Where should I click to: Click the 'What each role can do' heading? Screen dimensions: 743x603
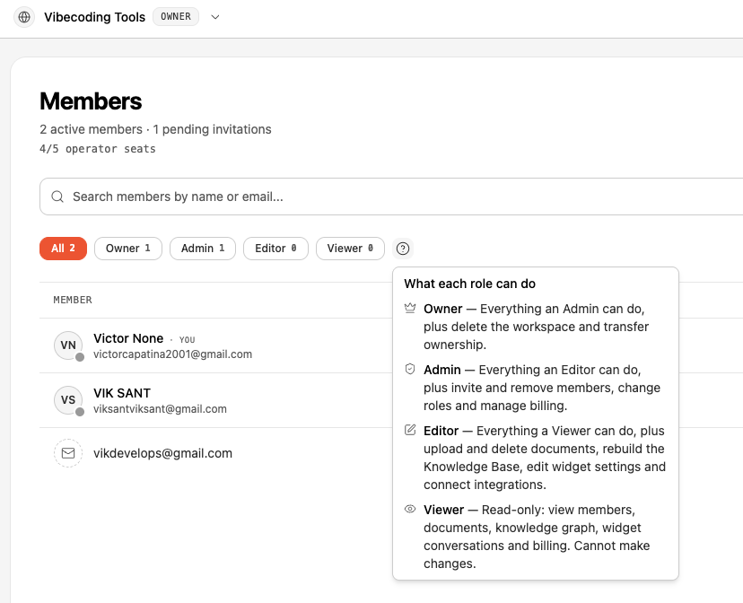pos(469,284)
